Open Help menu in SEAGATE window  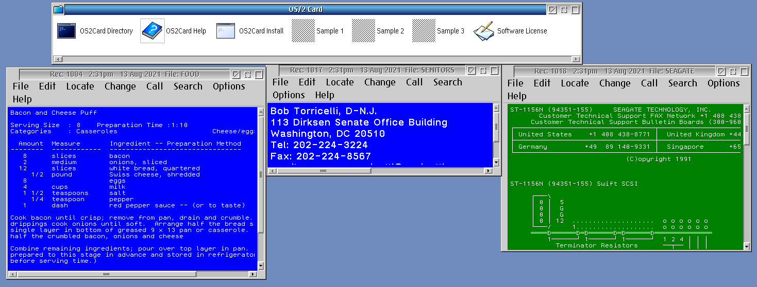(517, 96)
